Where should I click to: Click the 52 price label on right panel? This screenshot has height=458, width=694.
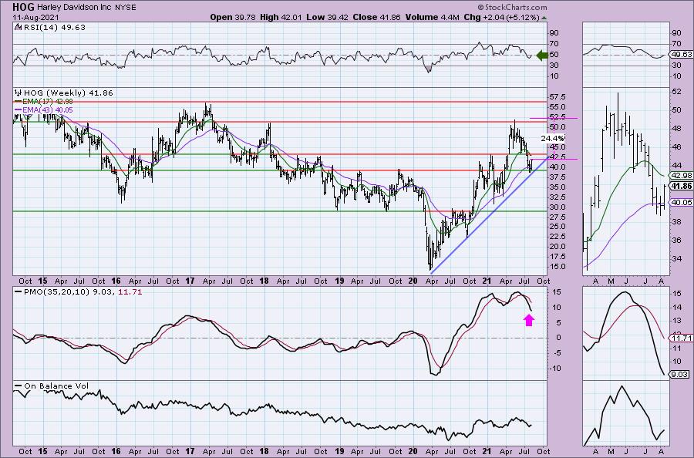[677, 92]
